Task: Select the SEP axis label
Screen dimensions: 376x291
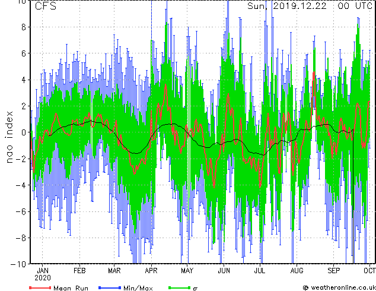Action: 333,271
